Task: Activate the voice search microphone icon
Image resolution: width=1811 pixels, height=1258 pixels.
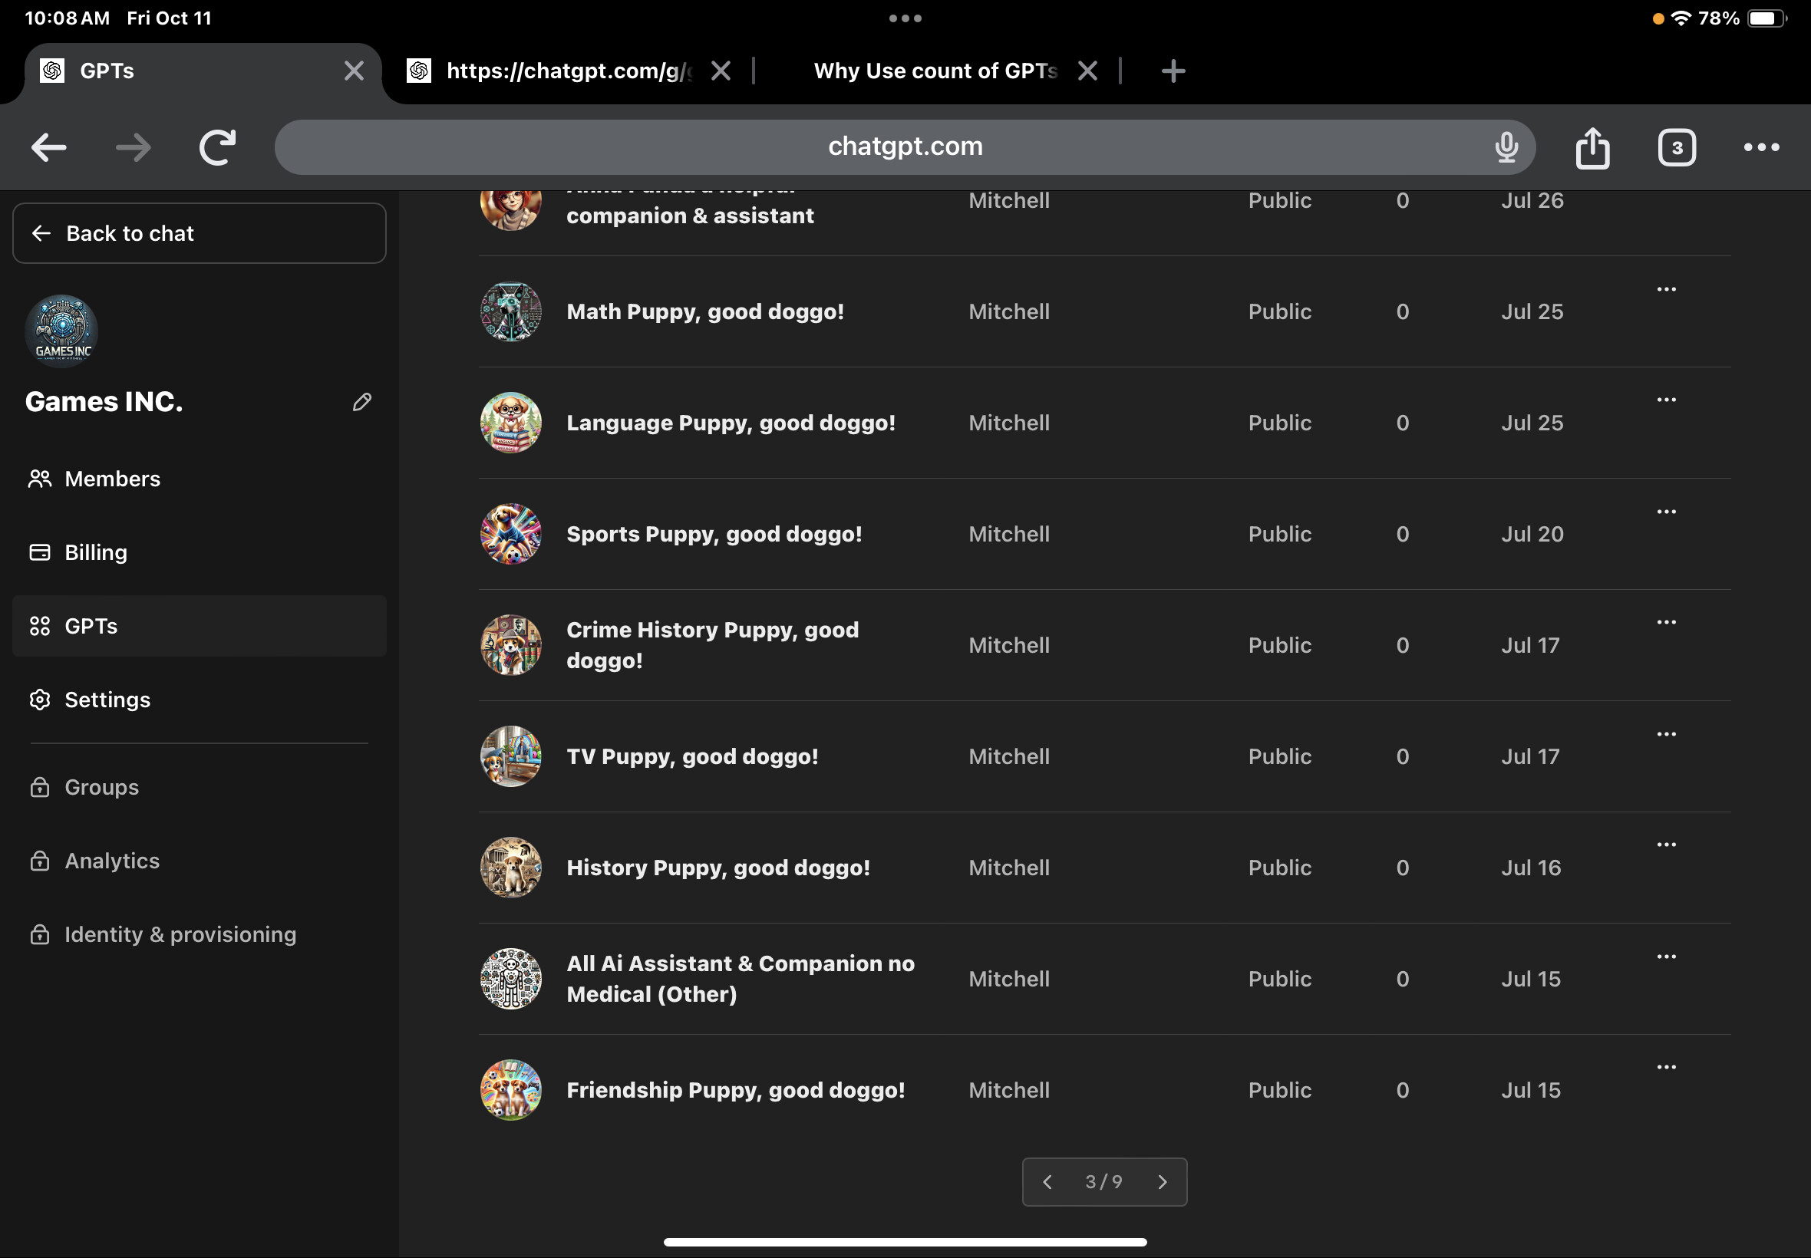Action: 1506,147
